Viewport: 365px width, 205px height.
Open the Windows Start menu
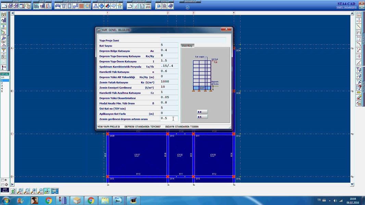click(6, 200)
